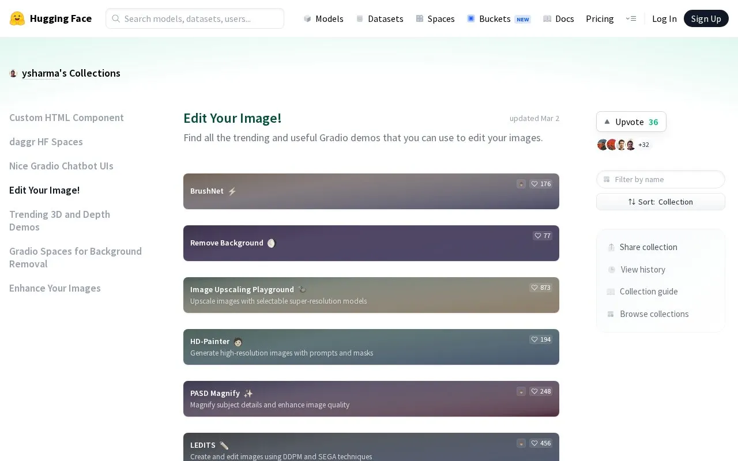Like PASD Magnify via its 248 heart
This screenshot has width=738, height=461.
[x=541, y=391]
